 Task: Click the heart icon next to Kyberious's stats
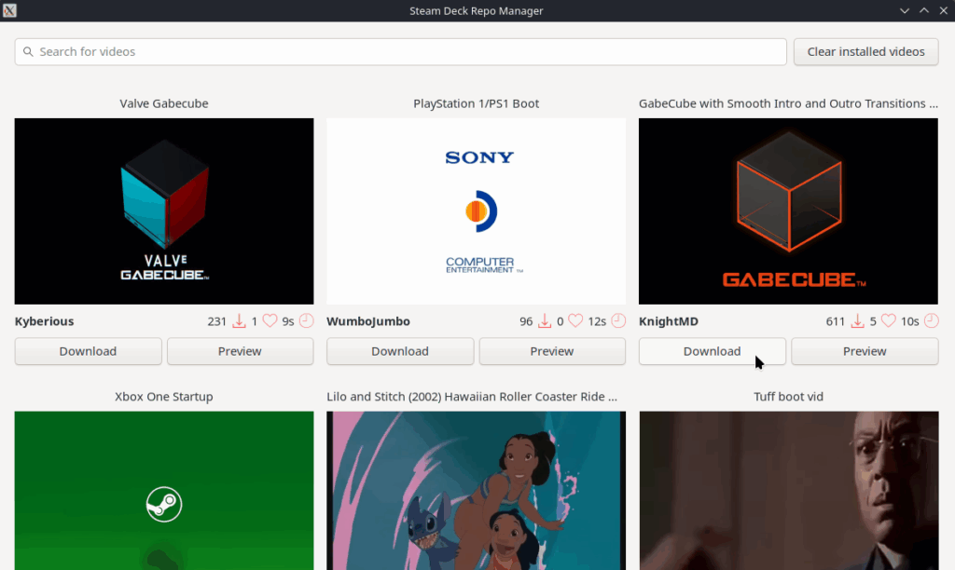[x=270, y=320]
